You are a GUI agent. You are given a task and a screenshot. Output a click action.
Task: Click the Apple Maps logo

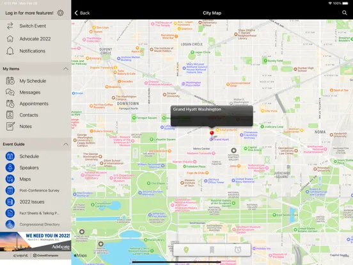point(81,255)
